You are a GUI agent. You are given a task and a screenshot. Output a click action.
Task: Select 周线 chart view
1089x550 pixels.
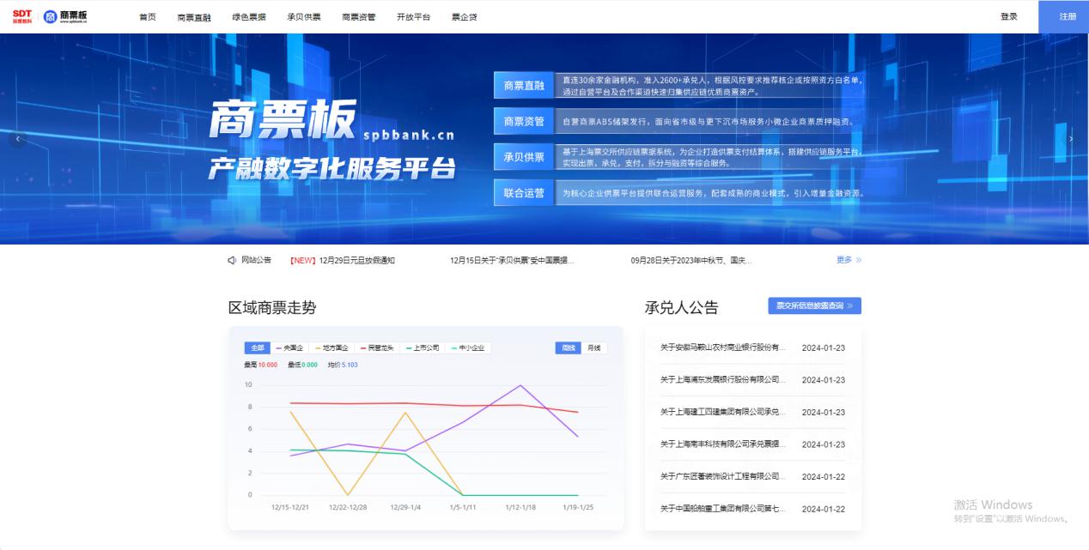point(569,348)
